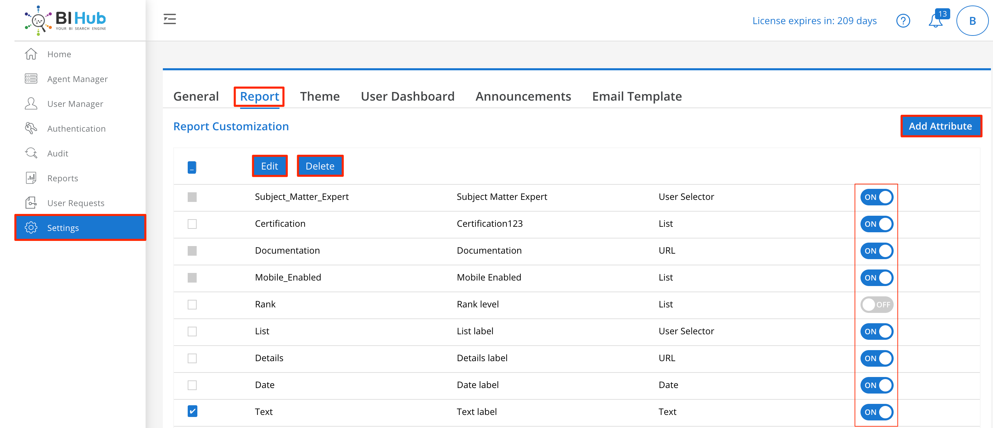993x428 pixels.
Task: Turn off List row toggle
Action: pos(877,332)
